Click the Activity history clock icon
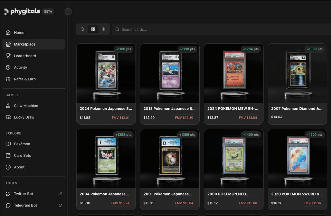This screenshot has width=331, height=216. pyautogui.click(x=8, y=68)
